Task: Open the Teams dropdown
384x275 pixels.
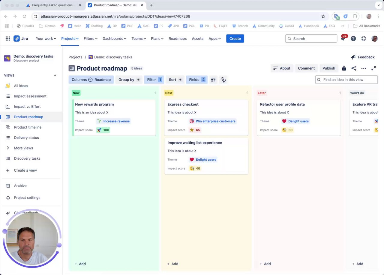Action: pyautogui.click(x=139, y=38)
